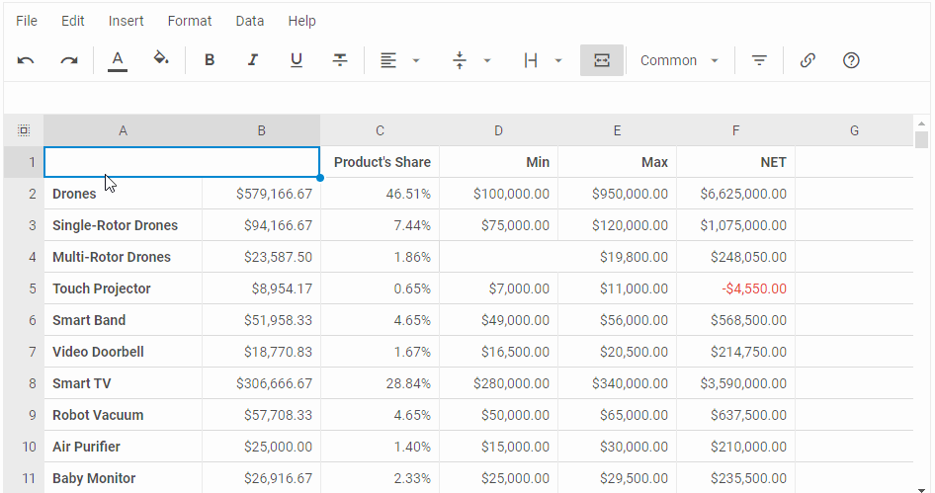Select the "Air Purifier" cell
The image size is (935, 493).
click(123, 447)
